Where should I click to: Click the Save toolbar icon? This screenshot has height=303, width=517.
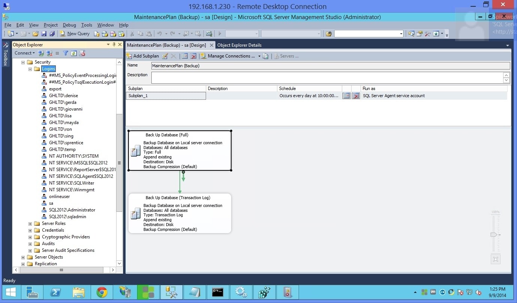pos(43,34)
